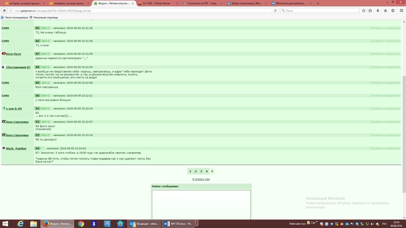This screenshot has height=228, width=406.
Task: Switch to the ВКонтакте для мобильных tab
Action: coord(291,3)
